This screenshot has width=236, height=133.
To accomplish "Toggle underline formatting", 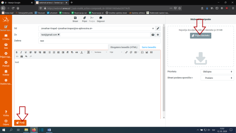I will click(x=26, y=52).
